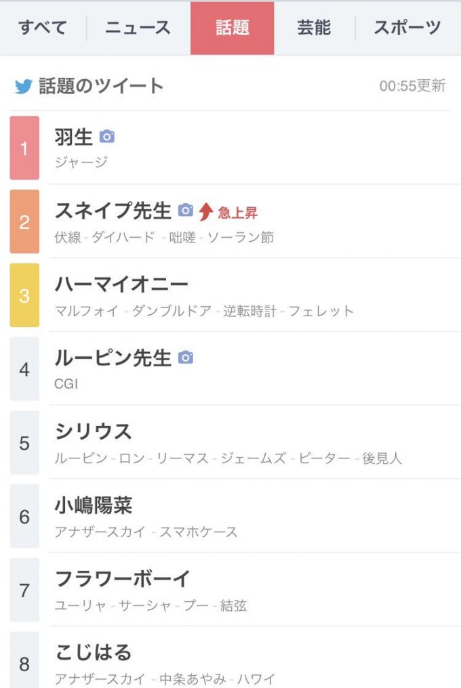This screenshot has width=461, height=688.
Task: Open the スポーツ tab
Action: (407, 28)
